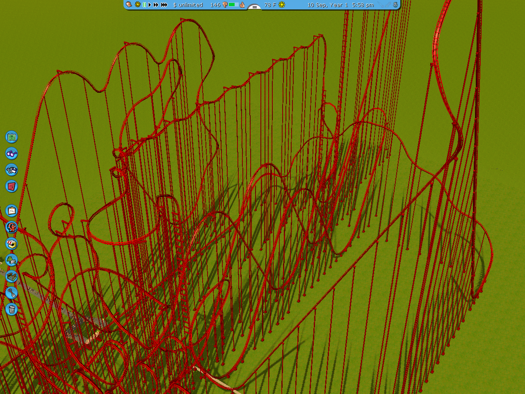Click the guest face icon at top right

click(x=395, y=5)
